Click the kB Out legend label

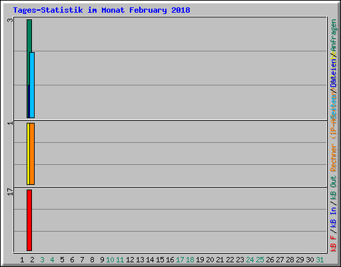point(334,188)
